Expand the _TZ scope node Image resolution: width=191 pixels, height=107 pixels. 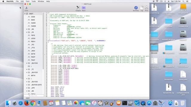pyautogui.click(x=27, y=69)
